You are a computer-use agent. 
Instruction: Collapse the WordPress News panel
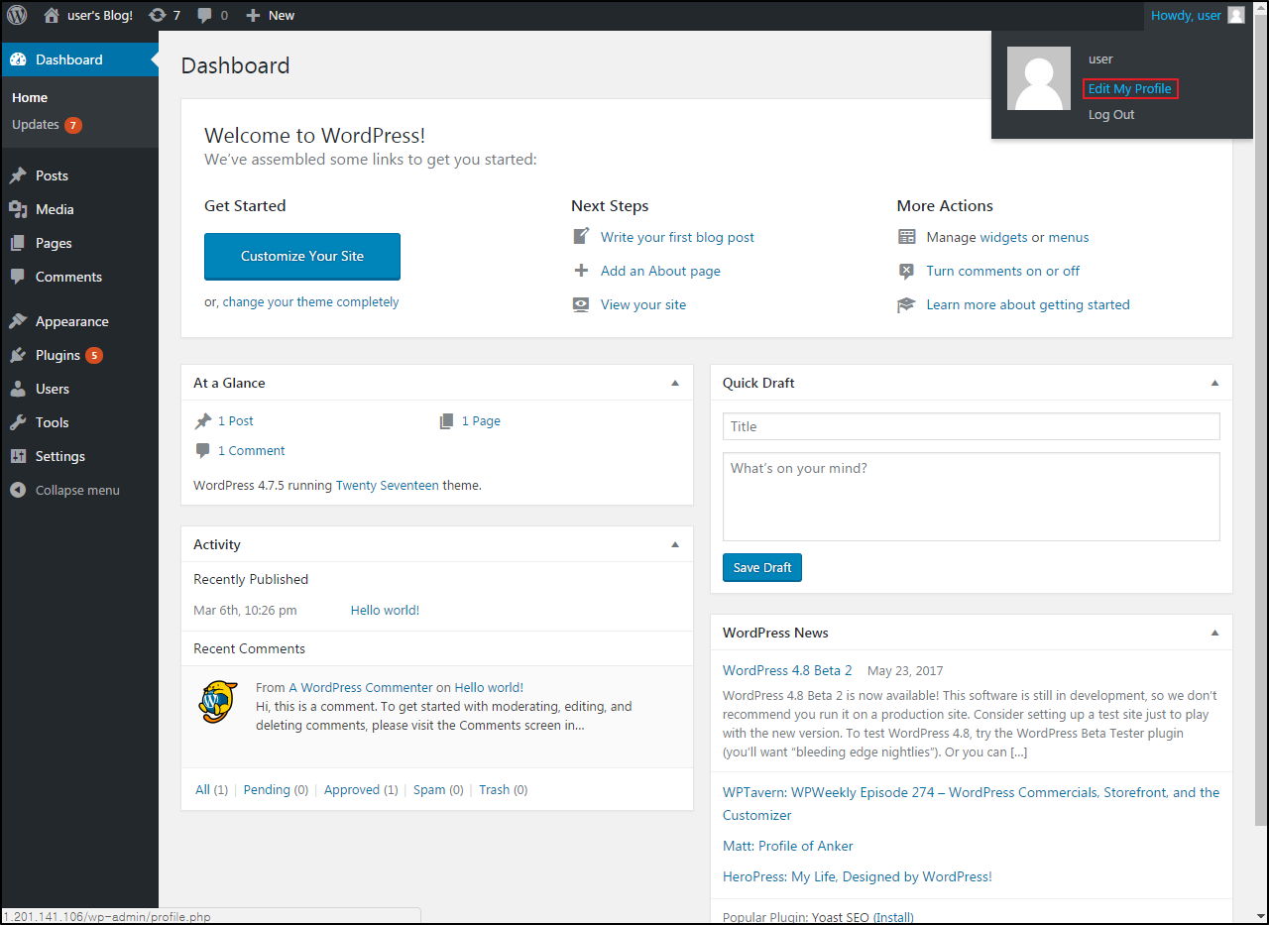tap(1214, 633)
